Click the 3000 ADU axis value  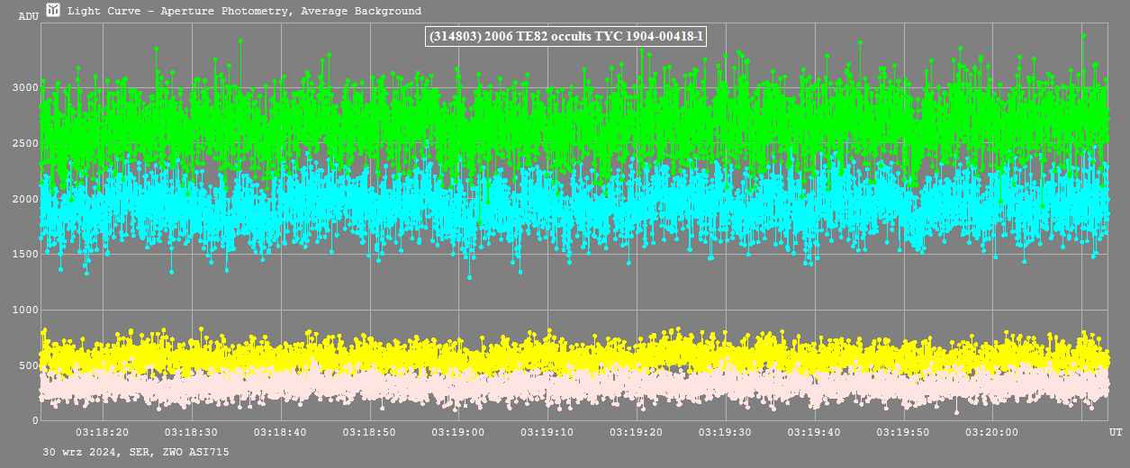pos(23,87)
